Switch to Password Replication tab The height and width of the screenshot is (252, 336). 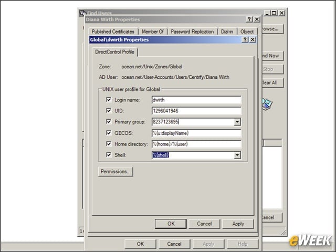click(192, 31)
